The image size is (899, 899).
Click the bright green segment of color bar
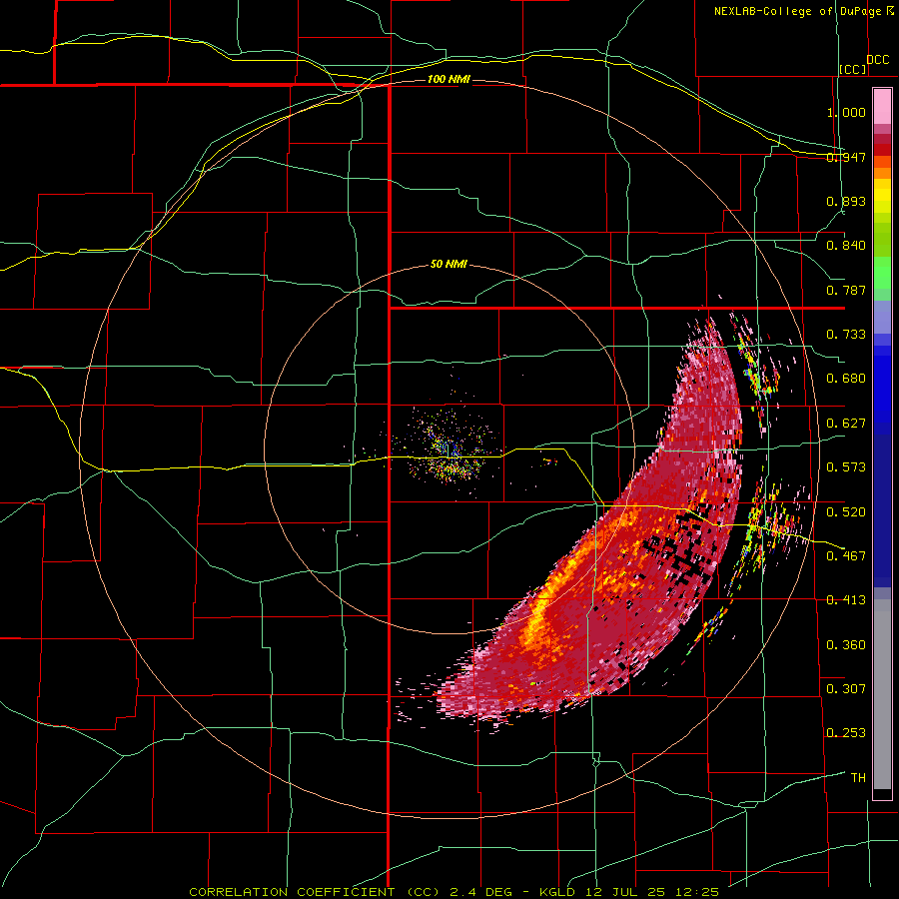[882, 273]
